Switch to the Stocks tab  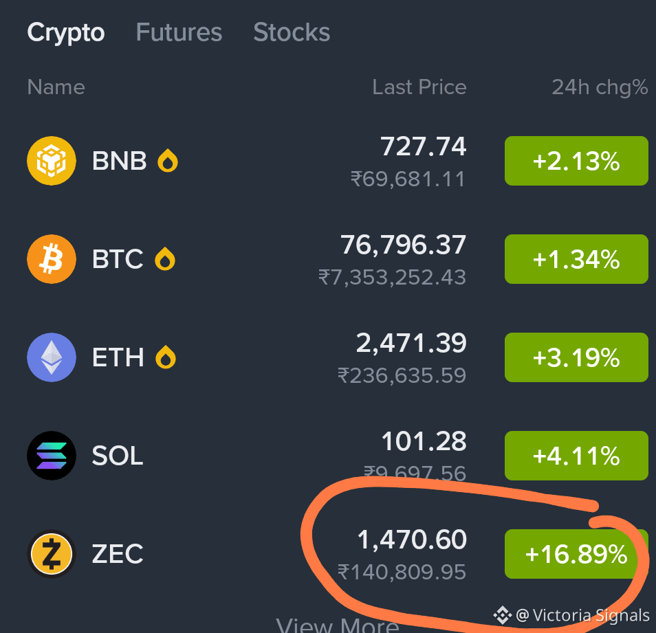(x=292, y=32)
